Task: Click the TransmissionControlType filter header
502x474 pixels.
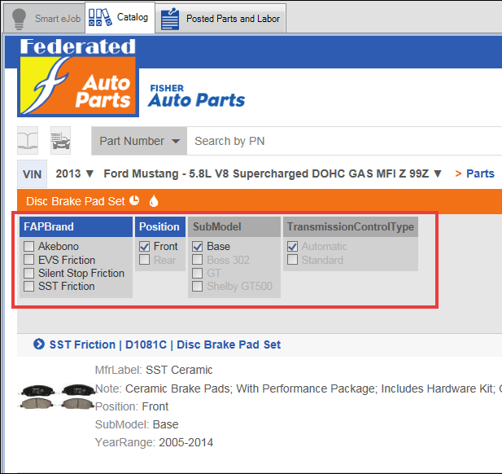Action: tap(351, 226)
